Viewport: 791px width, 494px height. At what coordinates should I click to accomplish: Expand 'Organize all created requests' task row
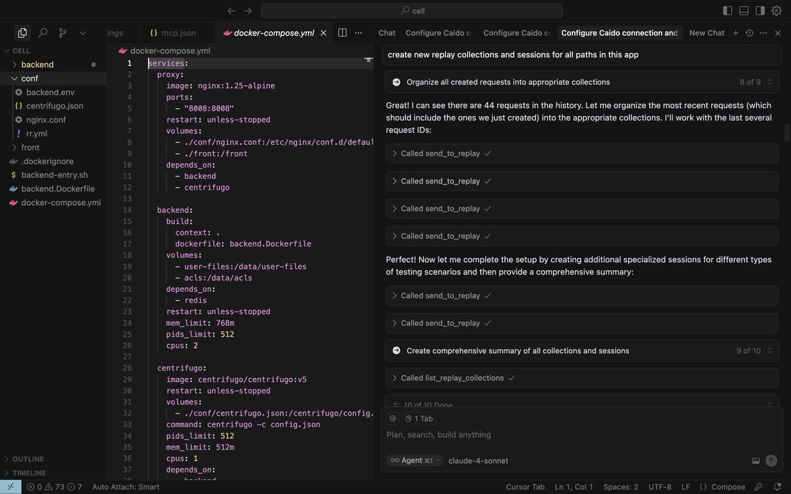pos(581,82)
